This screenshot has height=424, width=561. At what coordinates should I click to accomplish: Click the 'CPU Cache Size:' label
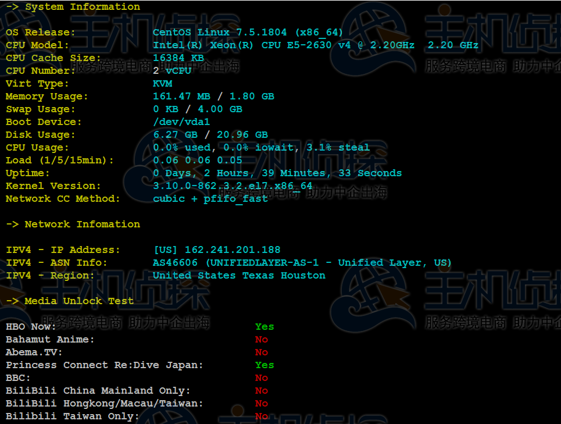point(53,58)
